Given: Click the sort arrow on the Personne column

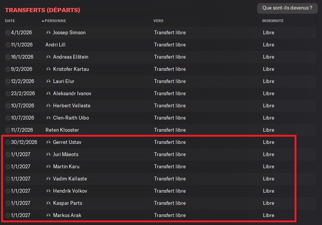Looking at the screenshot, I should pyautogui.click(x=43, y=21).
